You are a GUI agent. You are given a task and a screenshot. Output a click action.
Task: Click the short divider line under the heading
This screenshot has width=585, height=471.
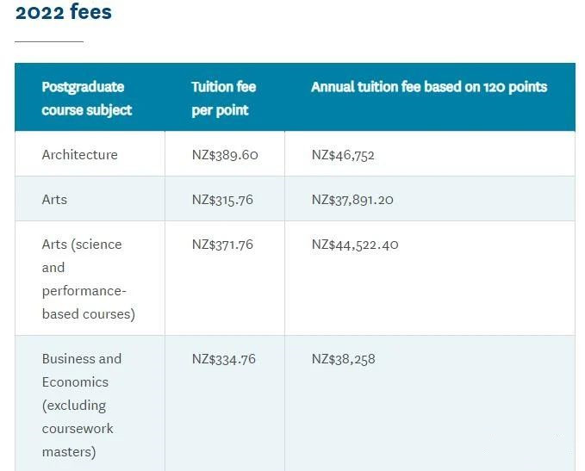[49, 41]
